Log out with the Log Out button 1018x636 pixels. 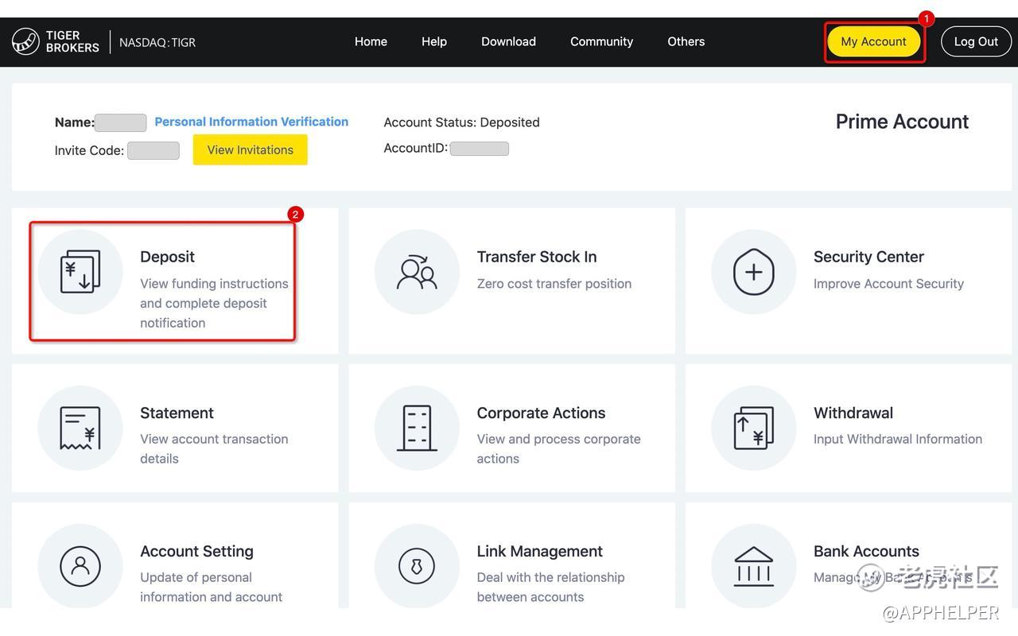(976, 41)
